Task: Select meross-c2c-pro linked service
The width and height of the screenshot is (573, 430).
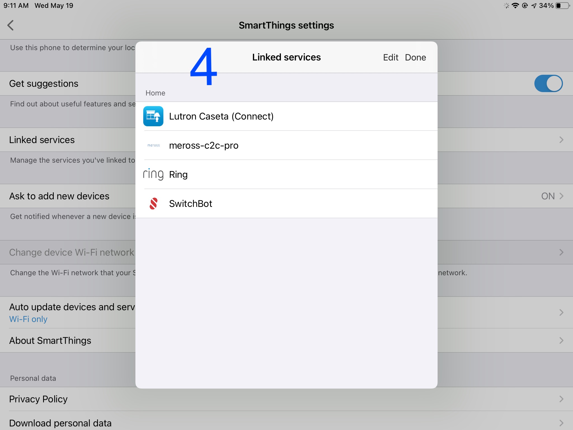Action: [x=286, y=145]
